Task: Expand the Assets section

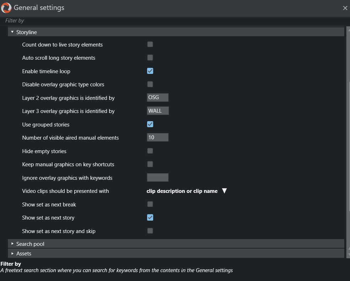Action: pyautogui.click(x=12, y=254)
